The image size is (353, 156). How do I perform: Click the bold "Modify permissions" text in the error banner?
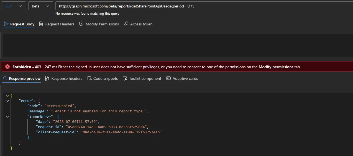tap(276, 67)
